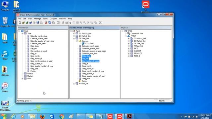212x119 pixels.
Task: Click the first magnifier zoom icon in toolbar
Action: coord(81,22)
